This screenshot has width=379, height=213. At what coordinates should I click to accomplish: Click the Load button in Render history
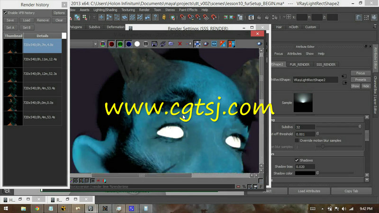tap(27, 20)
